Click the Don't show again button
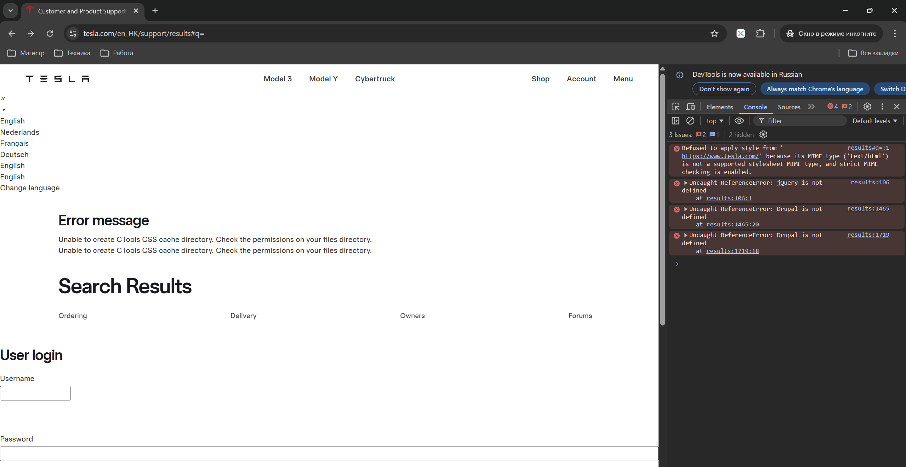Screen dimensions: 906x467 click(x=724, y=89)
